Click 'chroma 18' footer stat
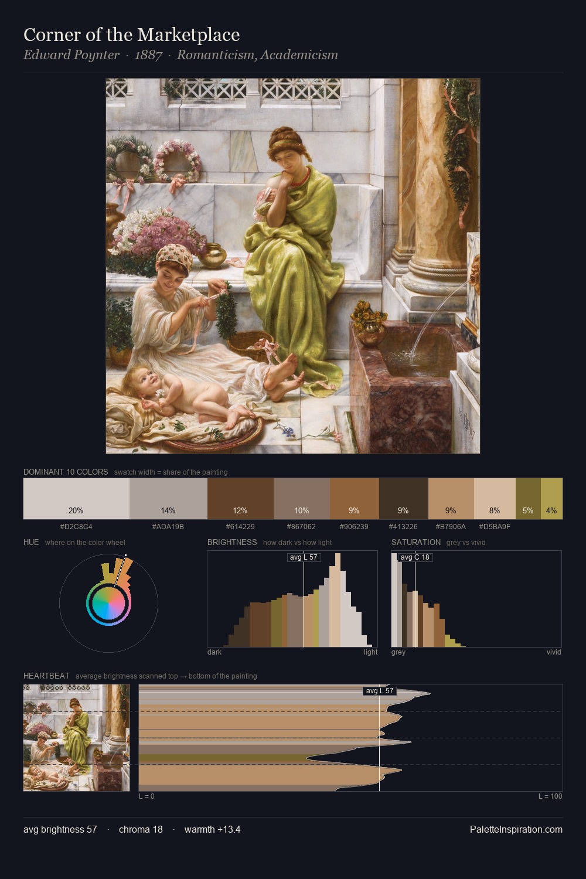The width and height of the screenshot is (586, 879). 141,829
